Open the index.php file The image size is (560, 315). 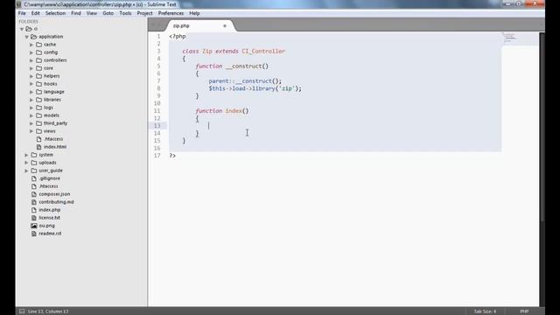tap(50, 210)
